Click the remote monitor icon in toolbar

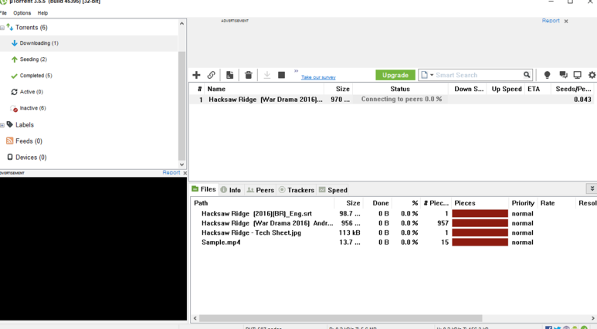[578, 75]
